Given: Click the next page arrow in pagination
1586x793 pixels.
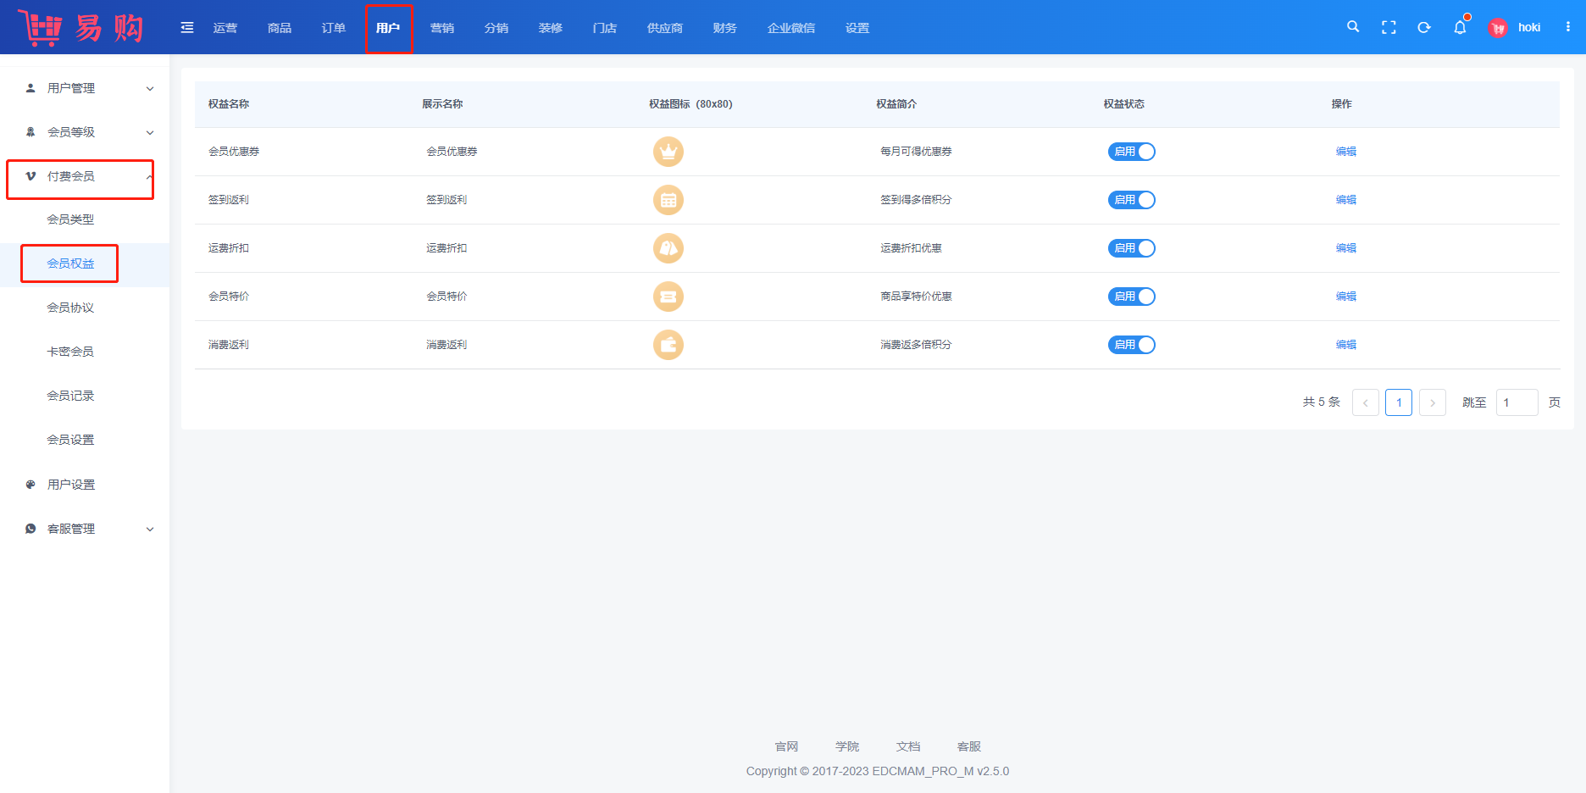Looking at the screenshot, I should [x=1433, y=402].
